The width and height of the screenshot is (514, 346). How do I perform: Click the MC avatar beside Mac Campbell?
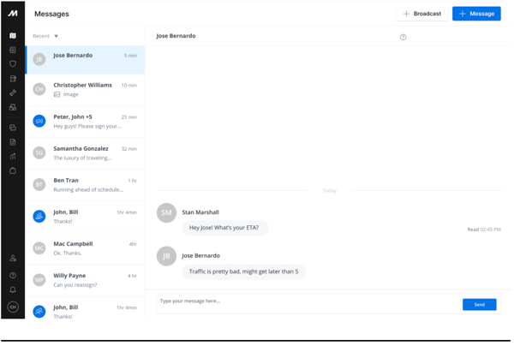click(39, 248)
